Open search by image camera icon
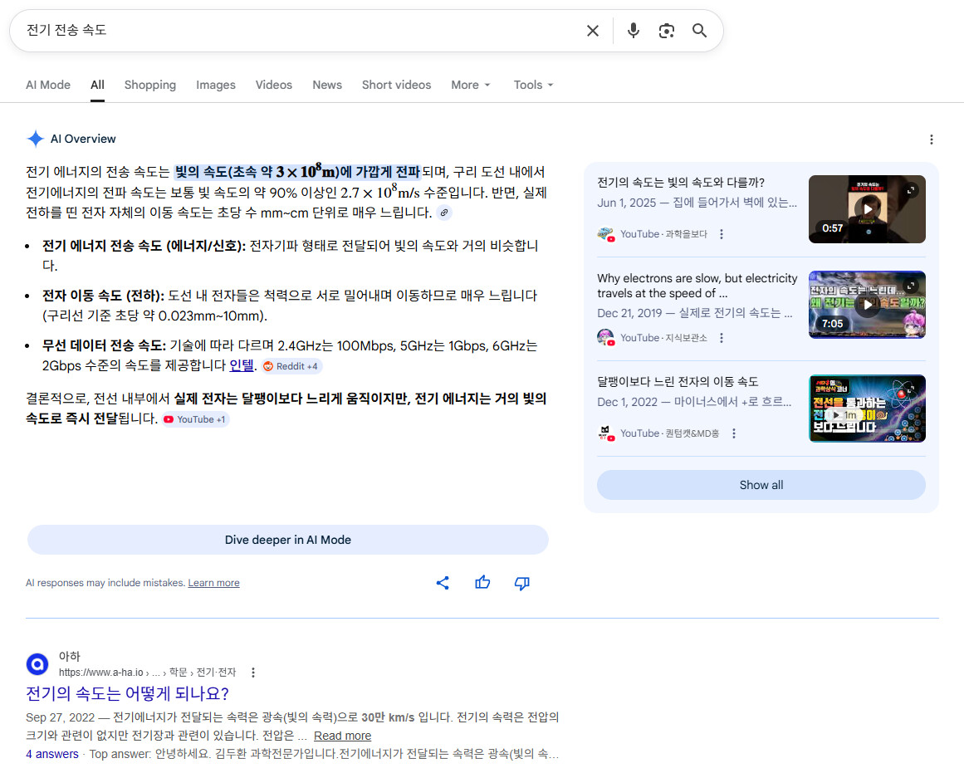This screenshot has height=778, width=964. pos(666,31)
